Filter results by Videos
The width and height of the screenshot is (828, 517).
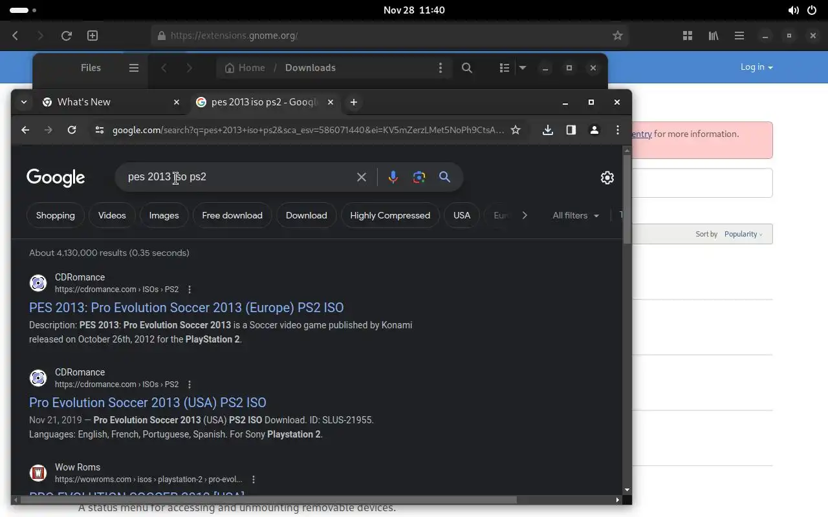pos(112,215)
